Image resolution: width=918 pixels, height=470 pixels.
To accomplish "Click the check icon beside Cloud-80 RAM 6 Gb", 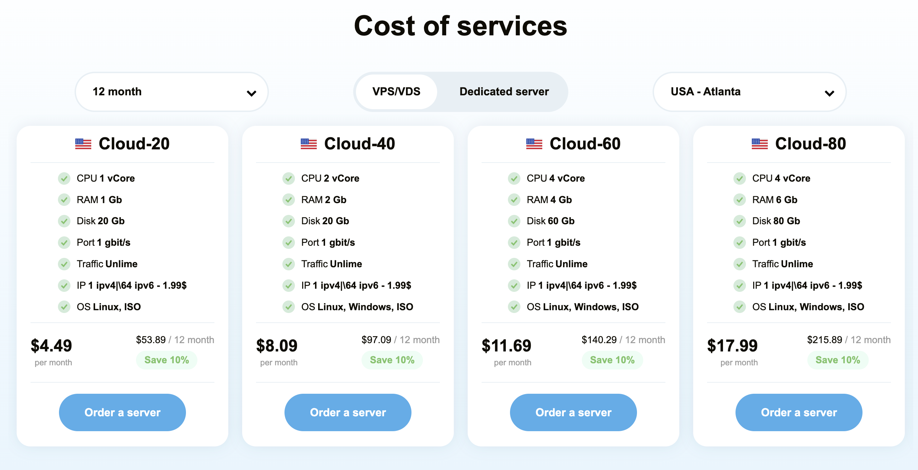I will coord(739,200).
